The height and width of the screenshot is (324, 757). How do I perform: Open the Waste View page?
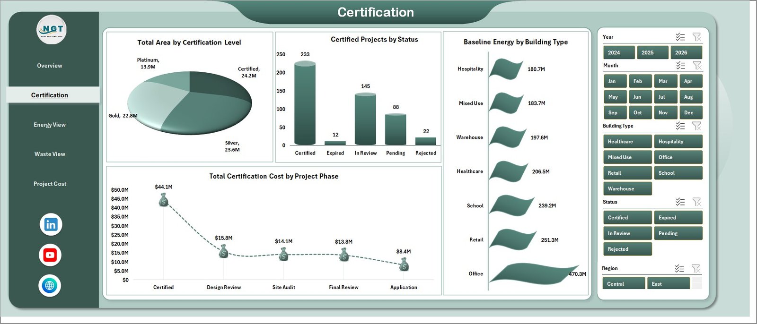(x=50, y=154)
